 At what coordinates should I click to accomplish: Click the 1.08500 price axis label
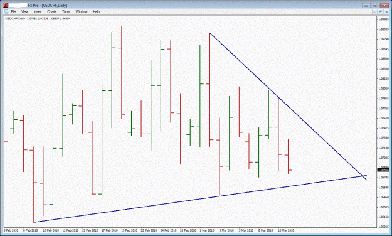[x=383, y=59]
